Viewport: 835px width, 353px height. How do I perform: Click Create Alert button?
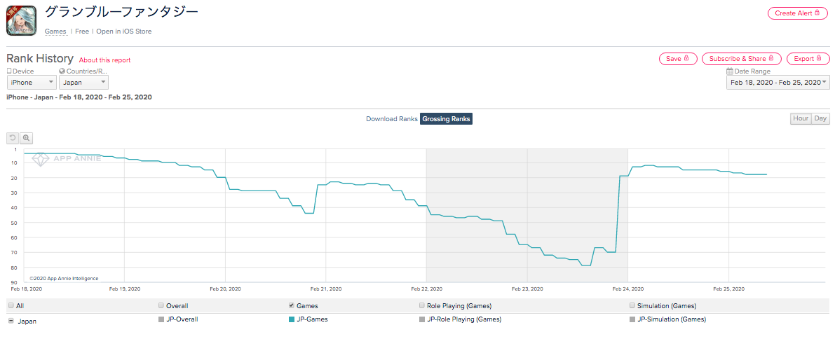[x=798, y=13]
